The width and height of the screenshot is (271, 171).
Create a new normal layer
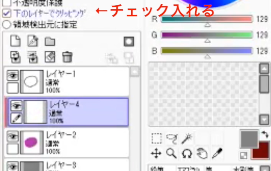pos(15,41)
